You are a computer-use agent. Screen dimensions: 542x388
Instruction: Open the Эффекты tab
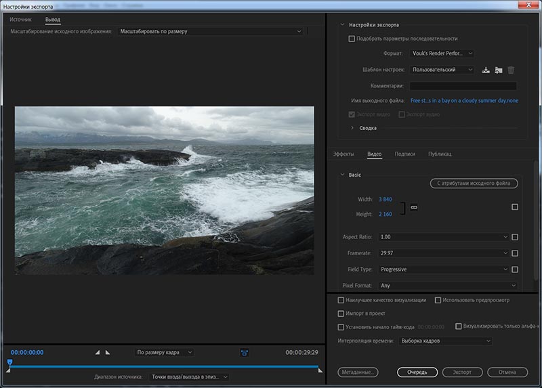(x=343, y=154)
